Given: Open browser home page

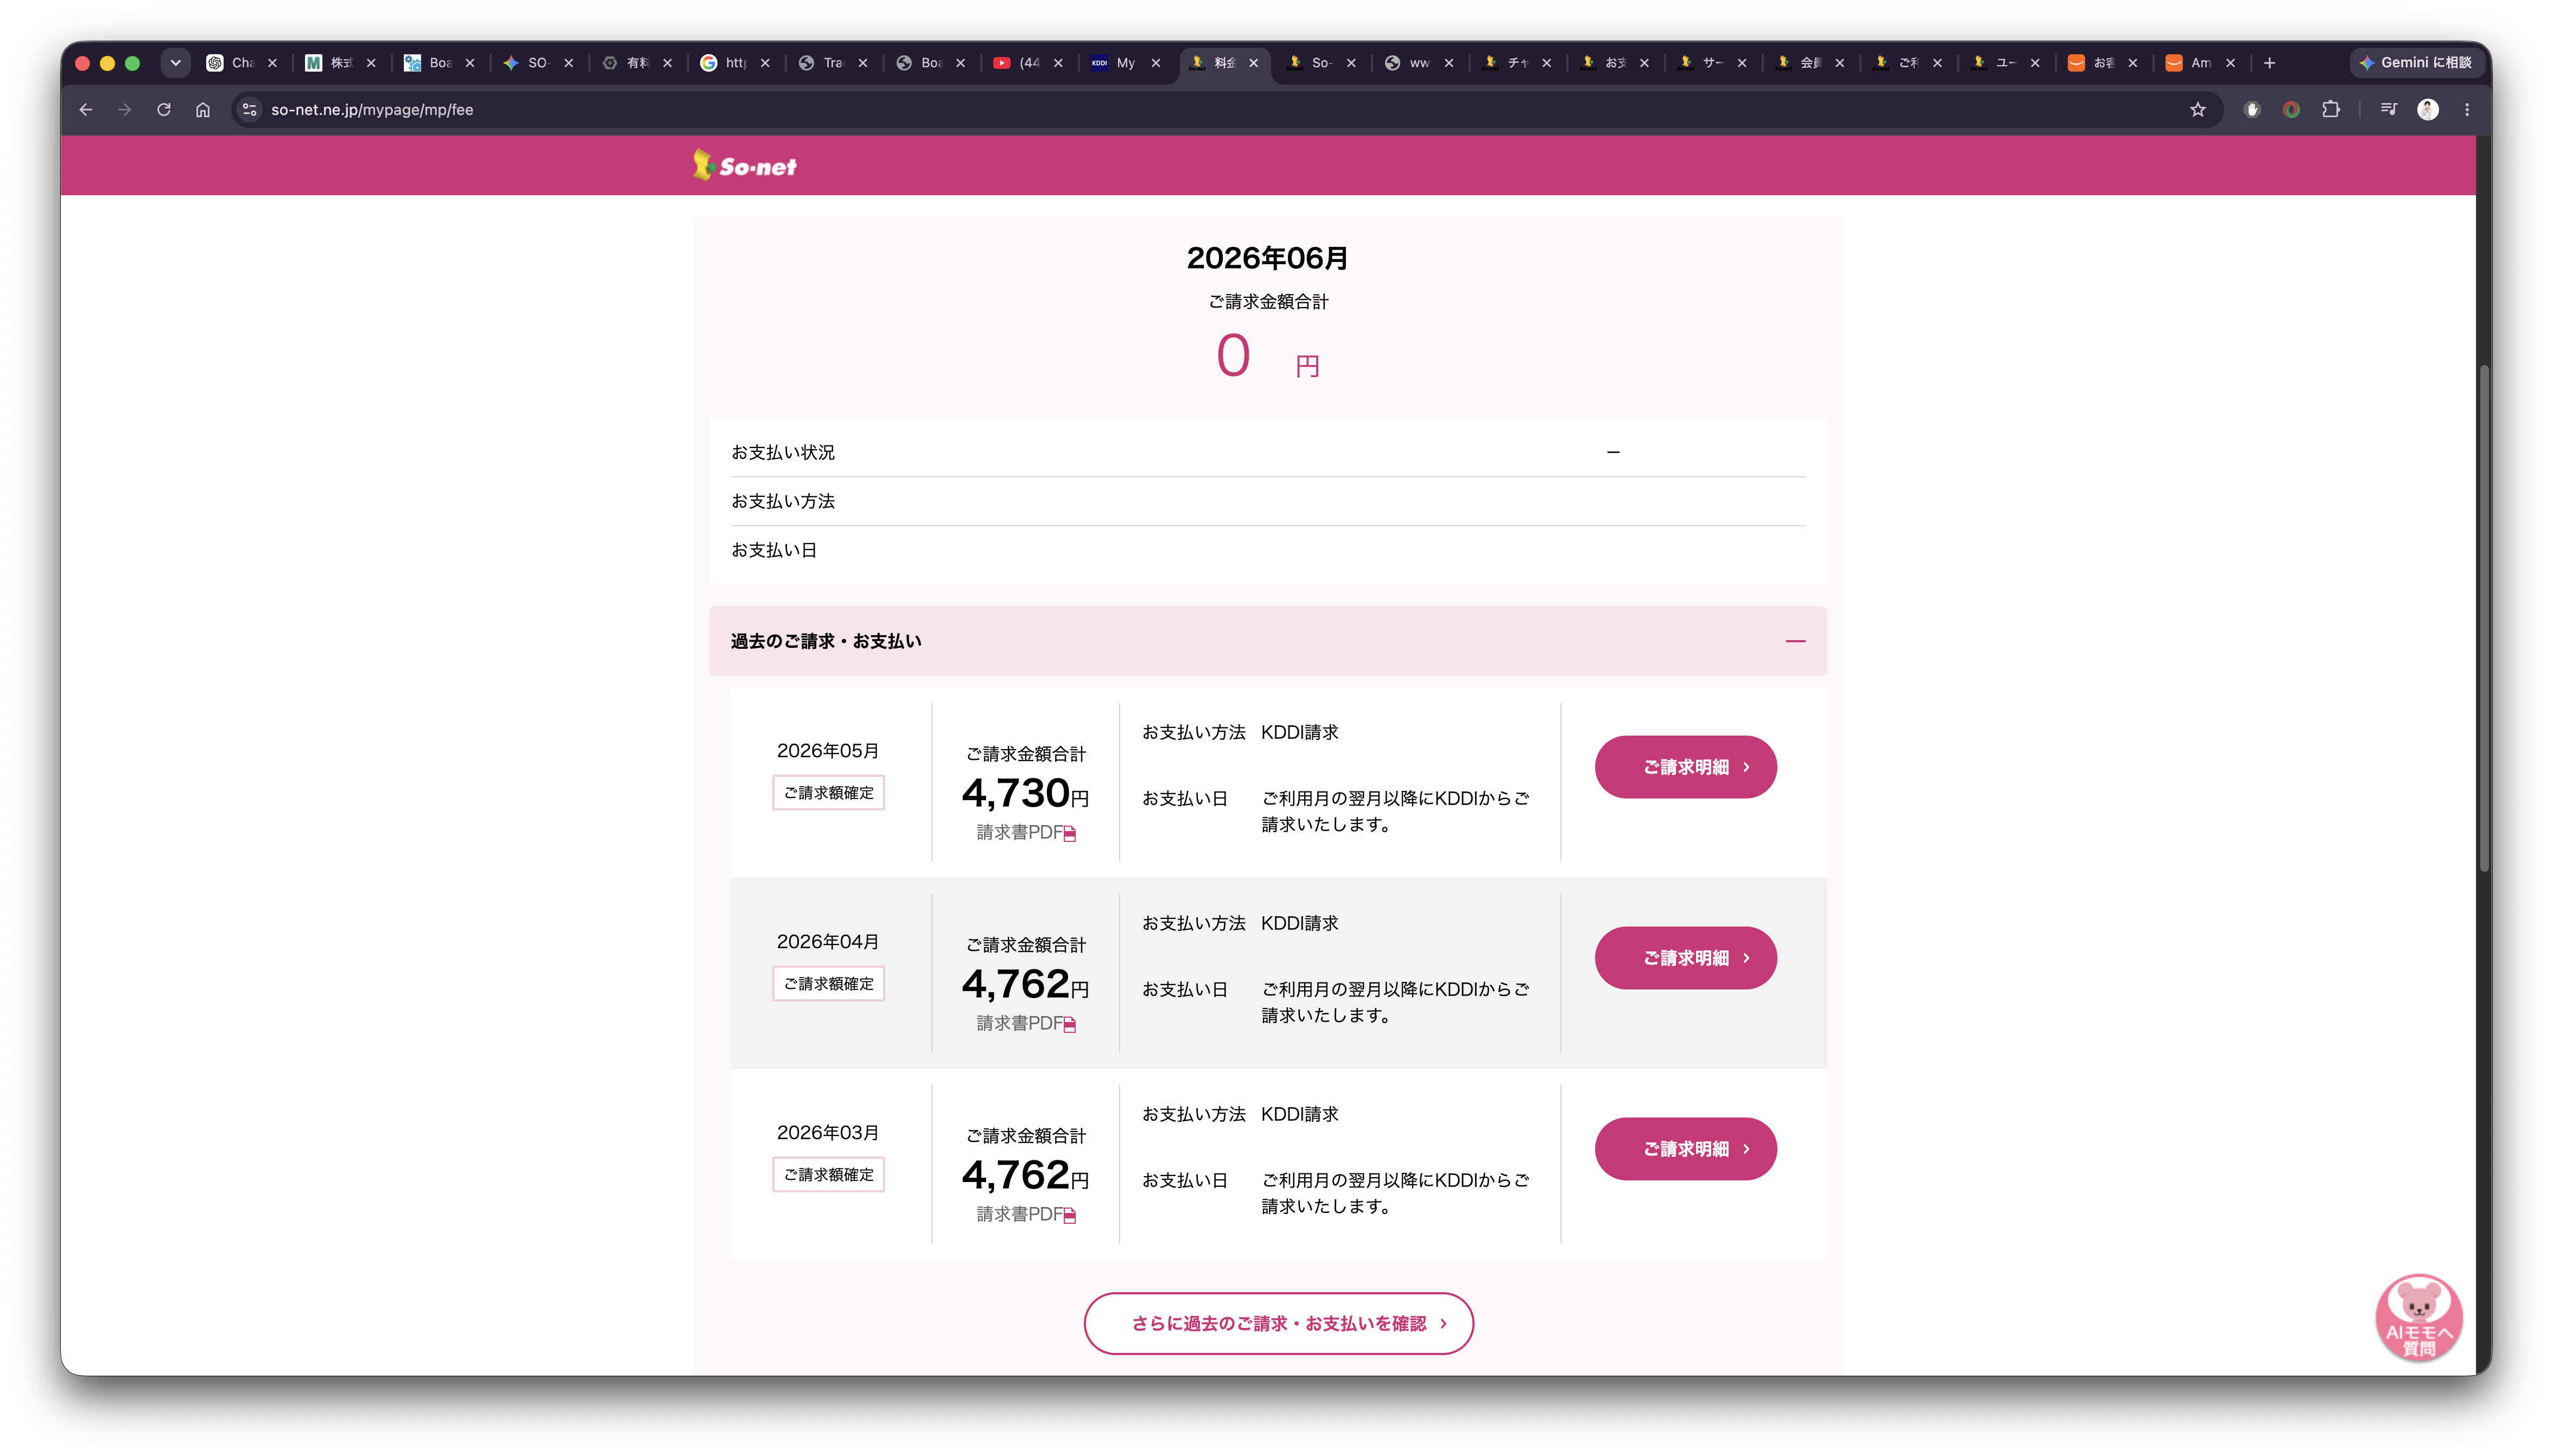Looking at the screenshot, I should coord(203,110).
